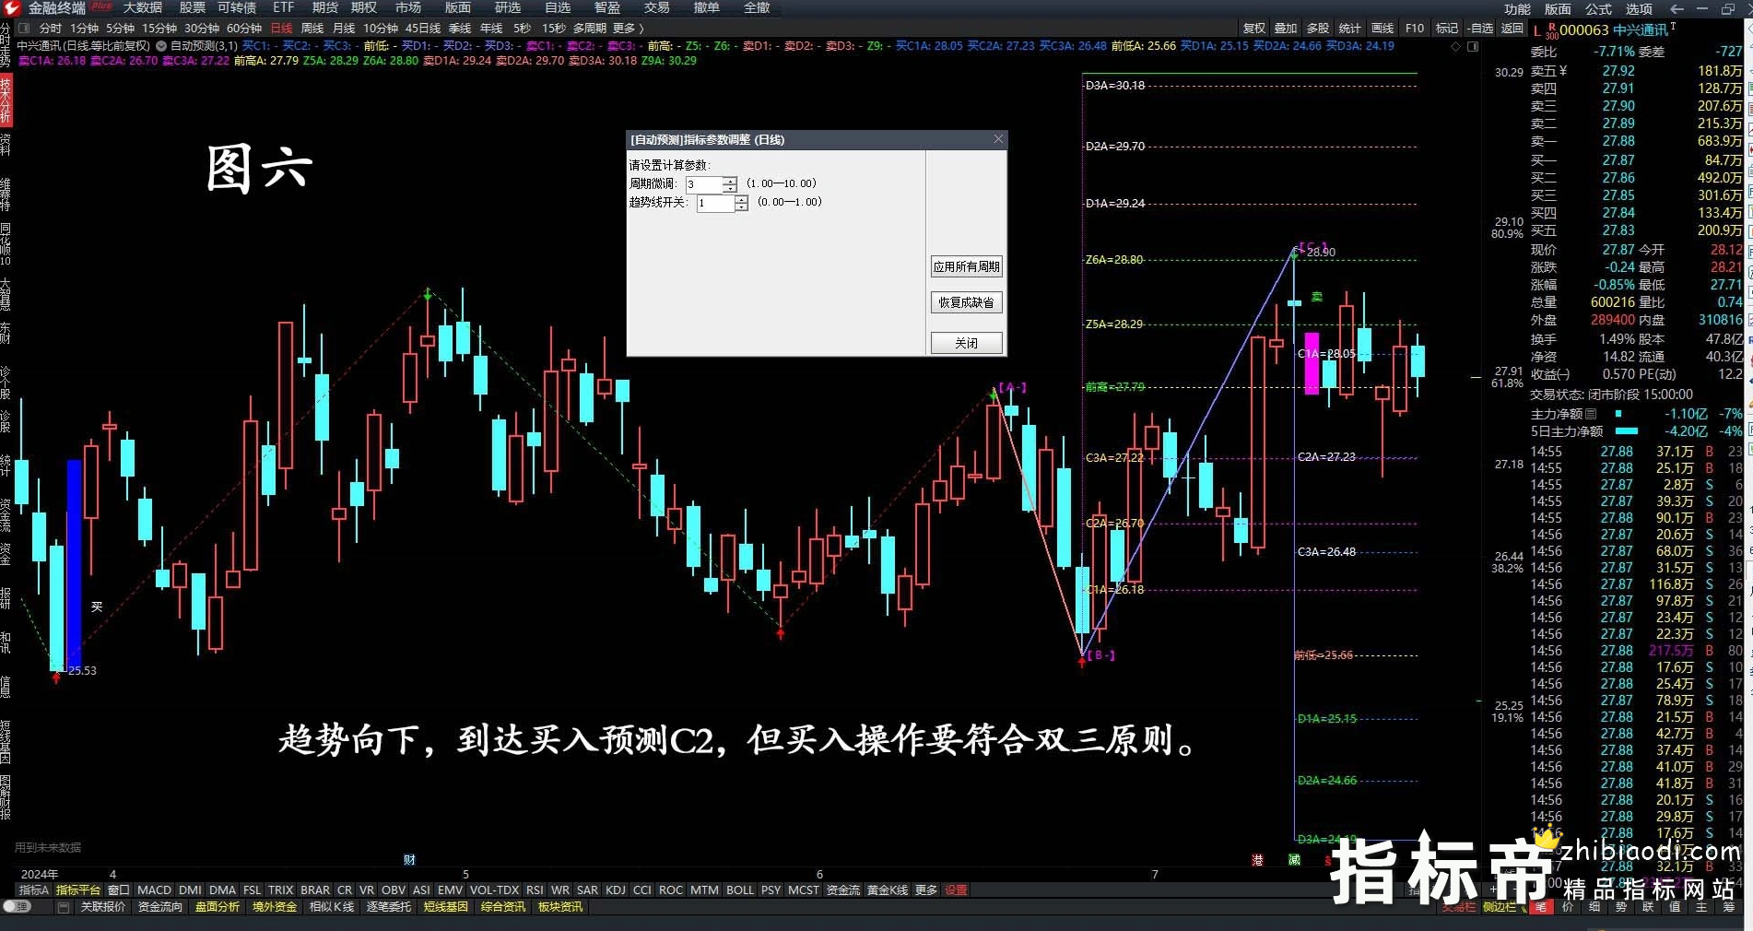
Task: Switch to the 60分钟 period
Action: click(x=244, y=29)
